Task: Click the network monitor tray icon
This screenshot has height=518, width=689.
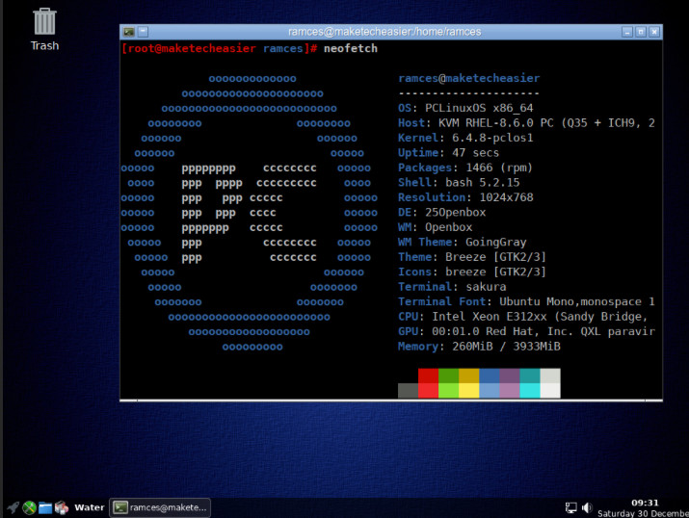Action: (x=570, y=507)
